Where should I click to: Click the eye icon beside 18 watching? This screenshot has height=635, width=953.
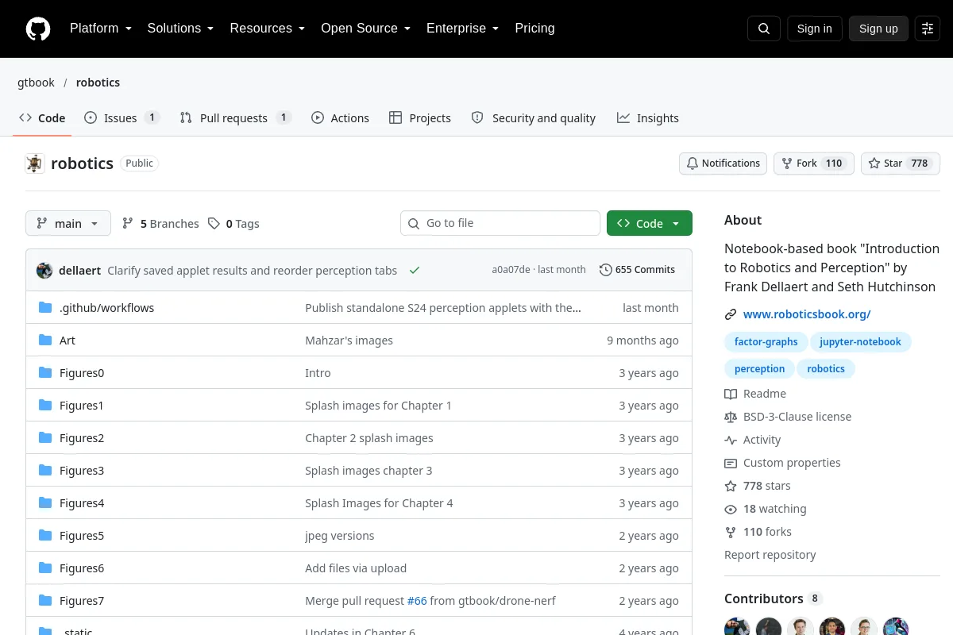coord(731,509)
